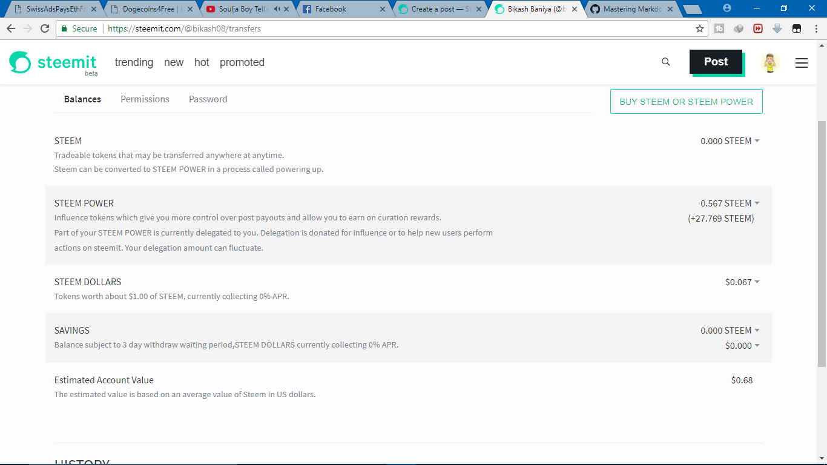Image resolution: width=827 pixels, height=465 pixels.
Task: Close the Create a post tab
Action: tap(479, 9)
